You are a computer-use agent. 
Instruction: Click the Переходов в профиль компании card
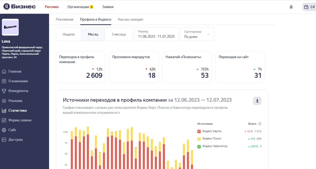[x=81, y=67]
